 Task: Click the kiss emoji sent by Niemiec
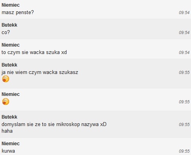(6, 101)
